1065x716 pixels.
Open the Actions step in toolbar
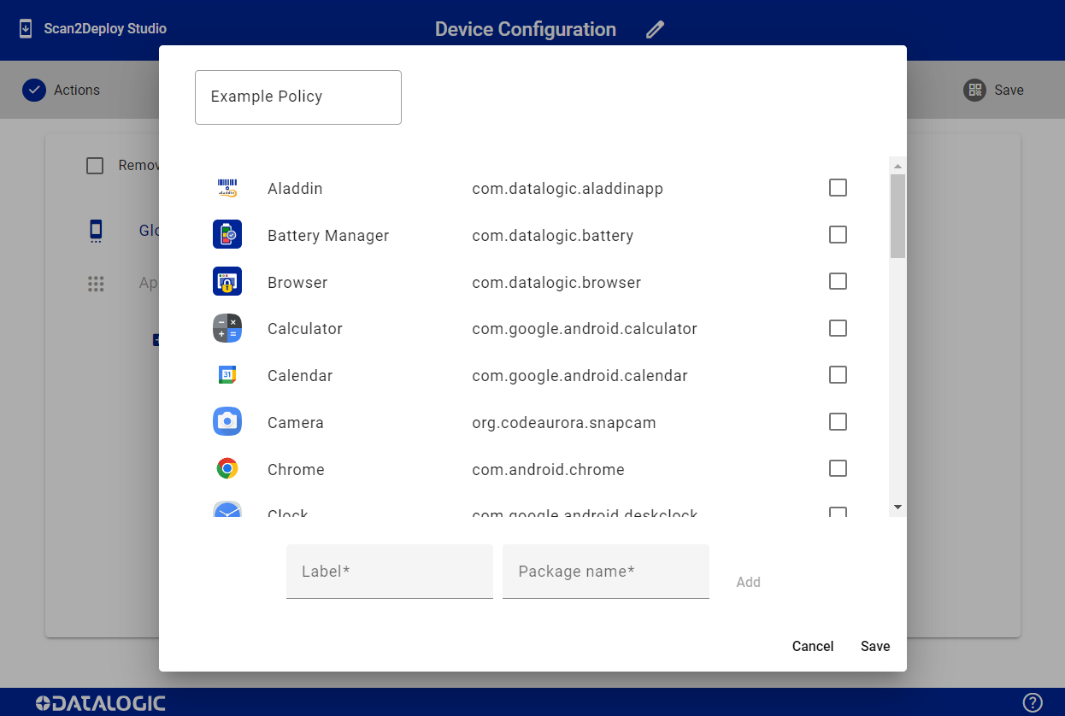point(61,91)
